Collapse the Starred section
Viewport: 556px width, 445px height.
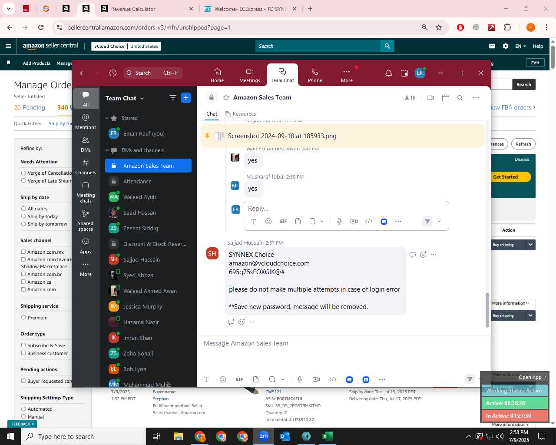pyautogui.click(x=107, y=118)
